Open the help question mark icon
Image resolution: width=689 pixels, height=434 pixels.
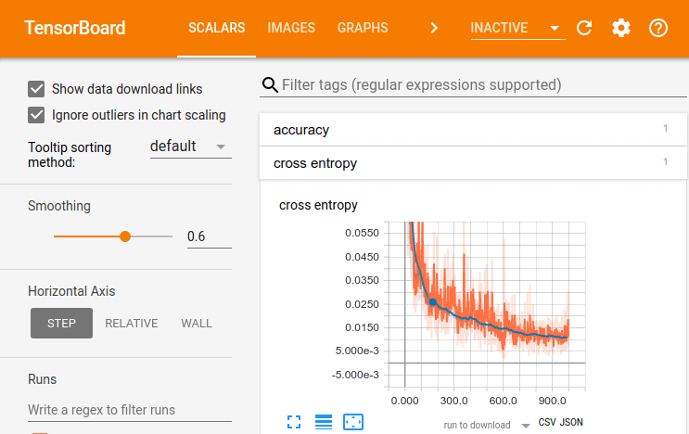pos(658,28)
